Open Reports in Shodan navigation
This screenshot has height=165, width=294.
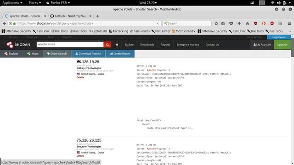coord(165,45)
